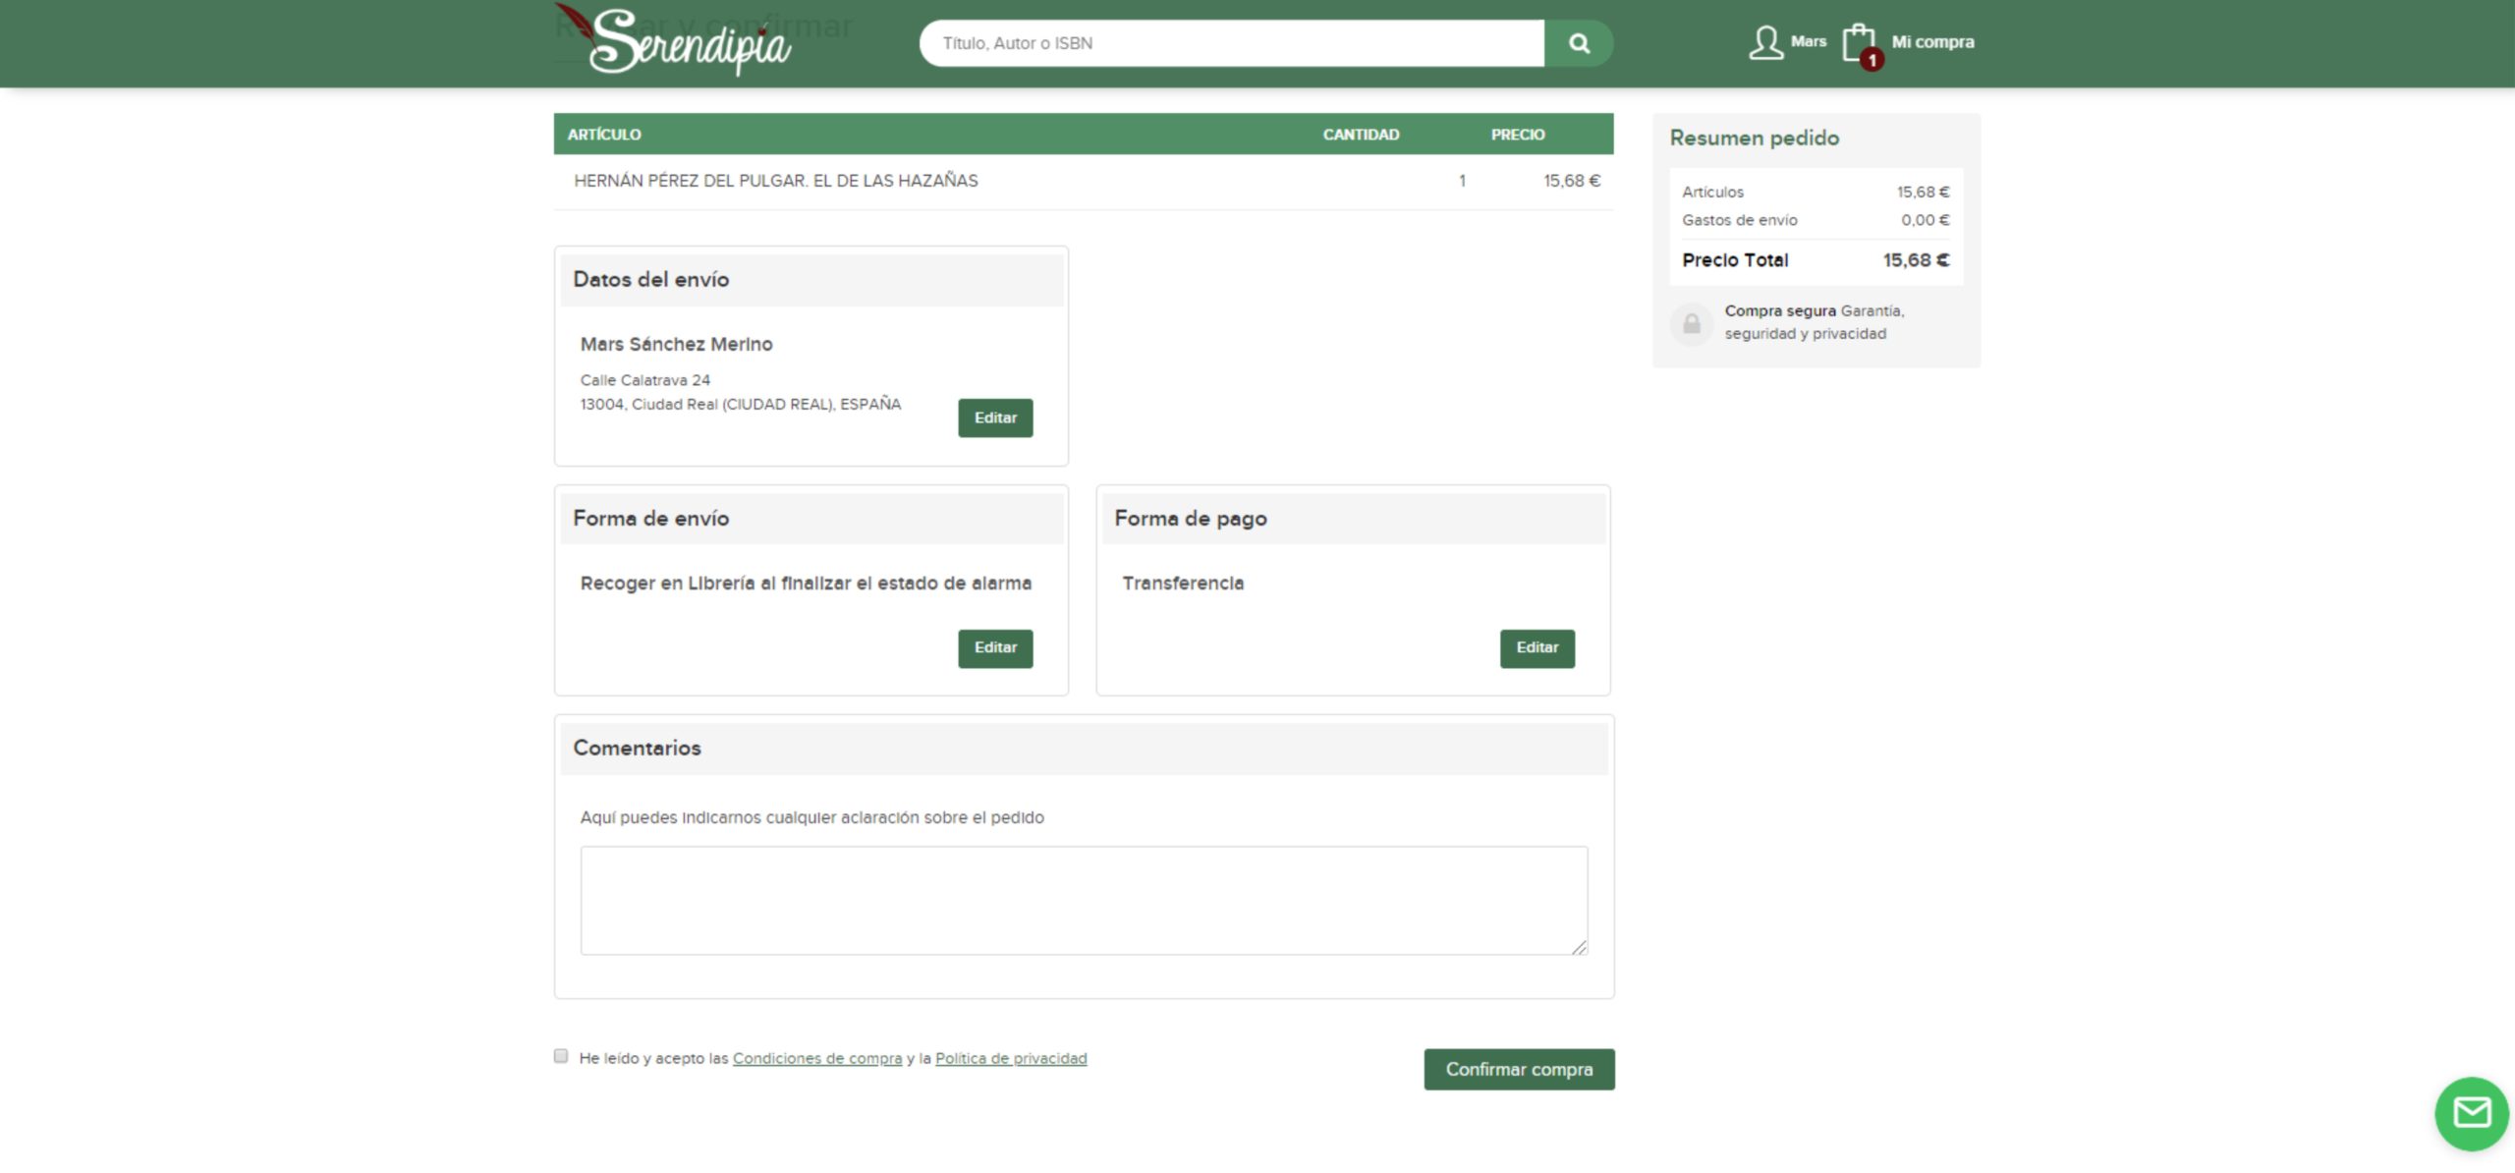Open the Política de privacidad link
The height and width of the screenshot is (1173, 2515).
click(x=1010, y=1058)
